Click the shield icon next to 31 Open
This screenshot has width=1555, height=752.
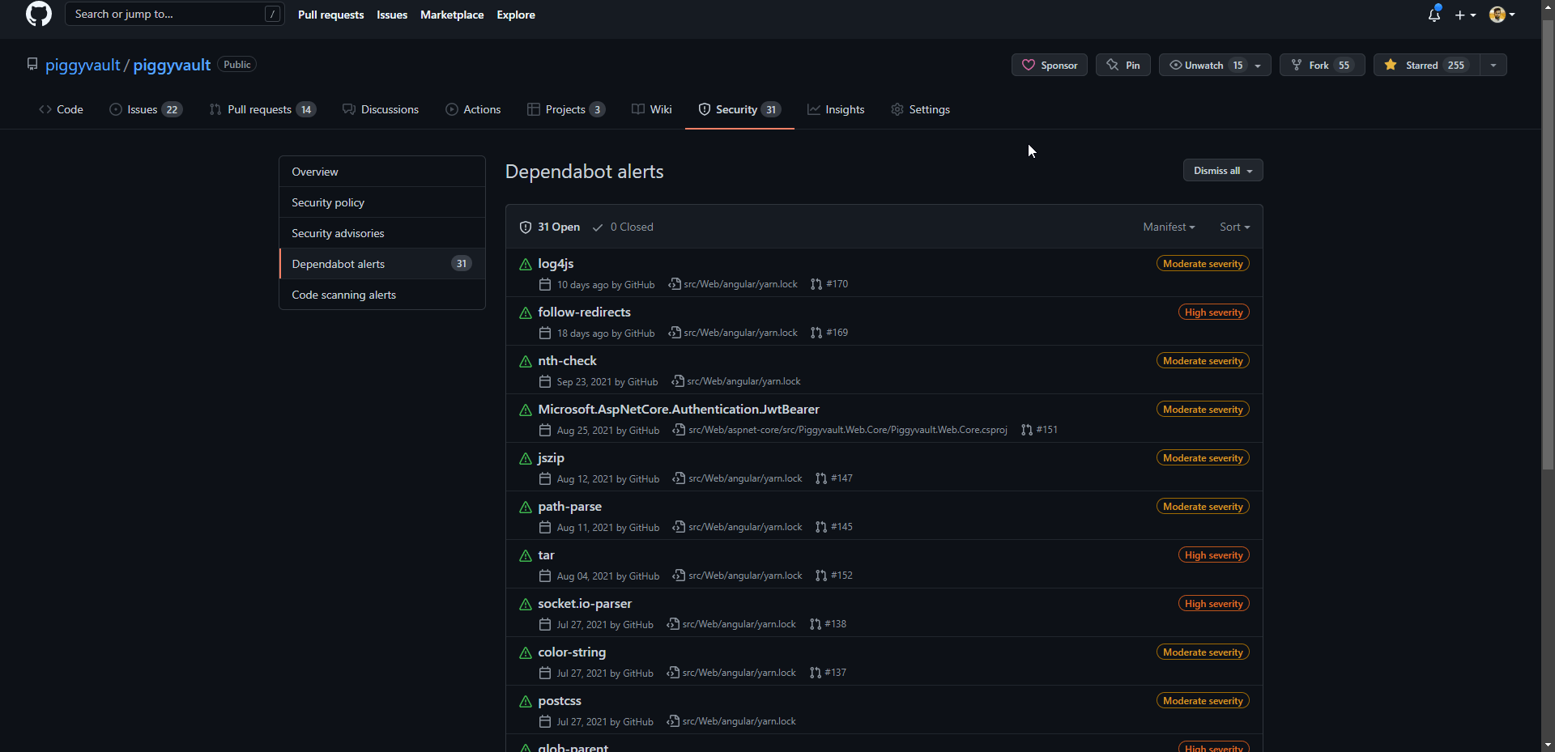point(525,227)
